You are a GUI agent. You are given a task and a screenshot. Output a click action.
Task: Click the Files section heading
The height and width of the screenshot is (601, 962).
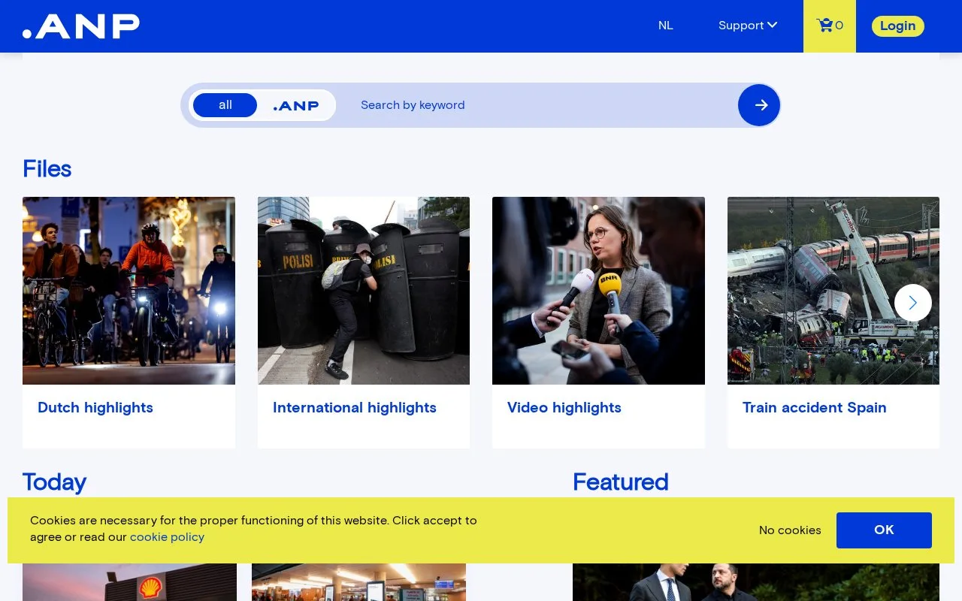(x=47, y=169)
